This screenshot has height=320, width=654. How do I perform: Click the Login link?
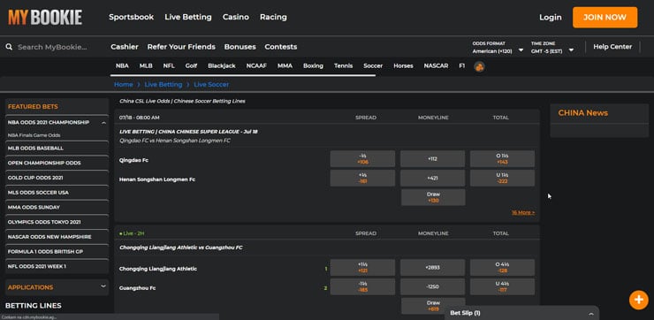550,18
